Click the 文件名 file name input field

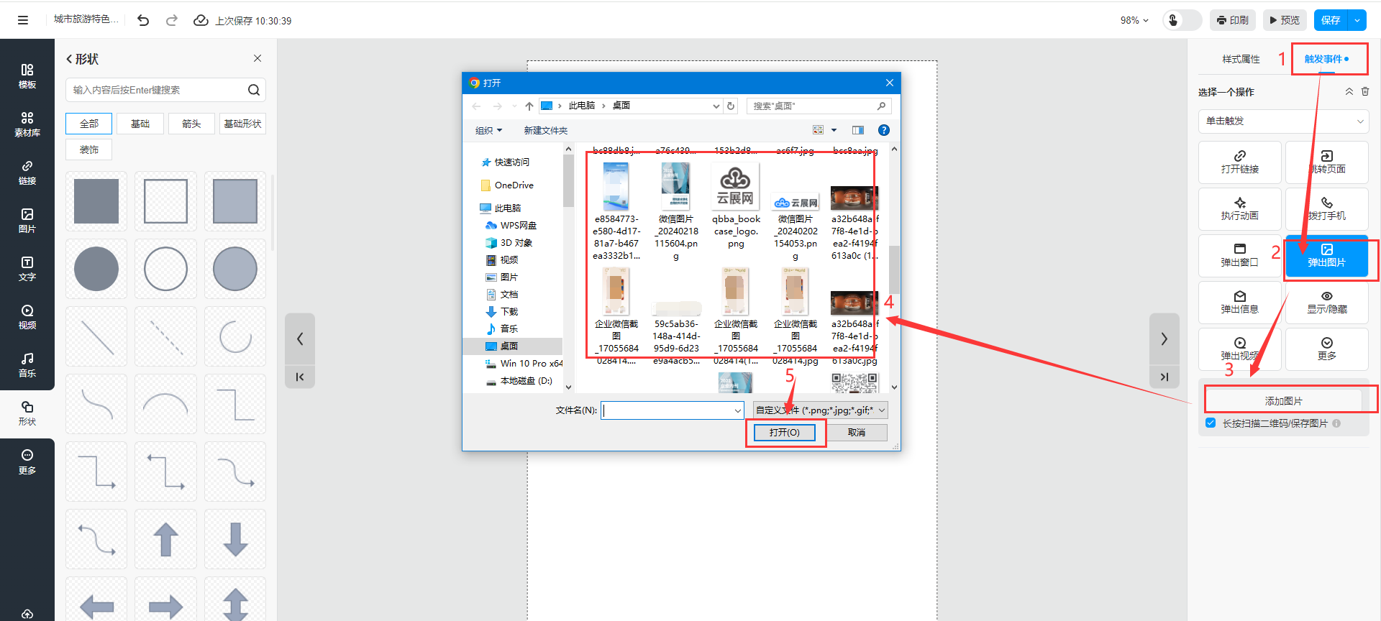pyautogui.click(x=667, y=410)
